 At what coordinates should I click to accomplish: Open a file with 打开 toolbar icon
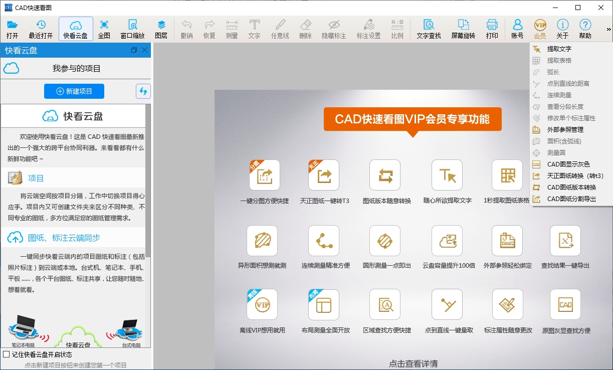pos(13,29)
